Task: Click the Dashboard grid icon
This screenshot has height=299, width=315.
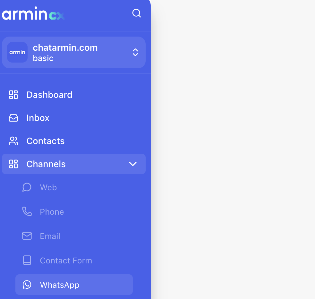Action: coord(13,95)
